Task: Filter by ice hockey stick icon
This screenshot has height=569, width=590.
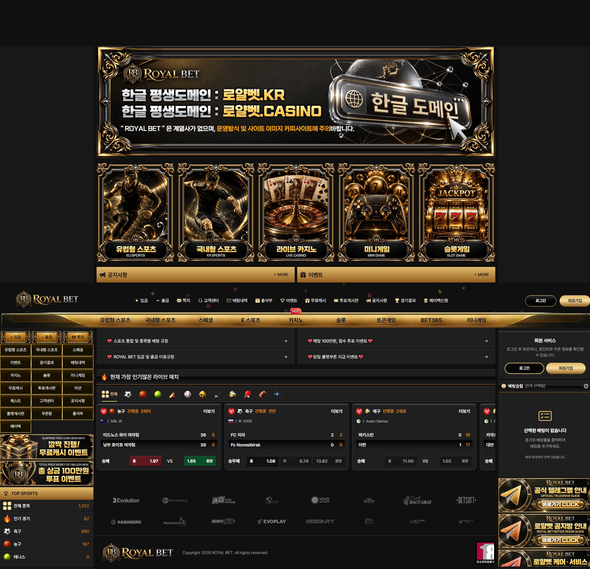Action: (x=218, y=394)
